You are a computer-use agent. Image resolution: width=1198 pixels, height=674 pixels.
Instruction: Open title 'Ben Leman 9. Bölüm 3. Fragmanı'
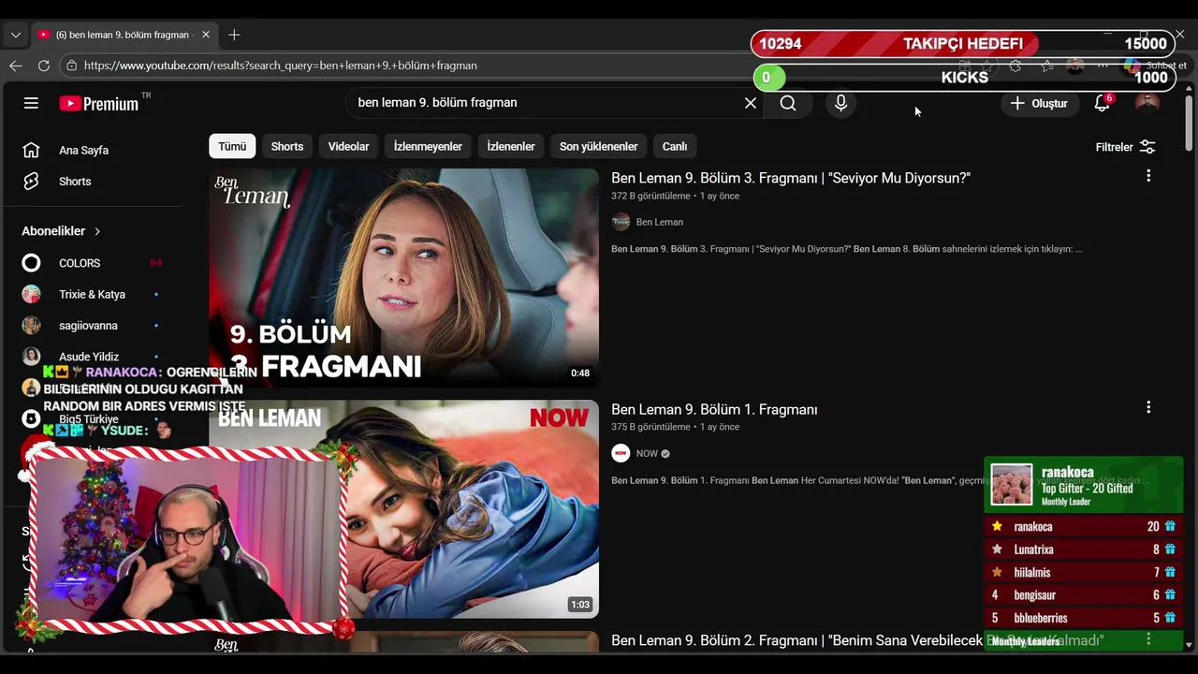point(791,178)
